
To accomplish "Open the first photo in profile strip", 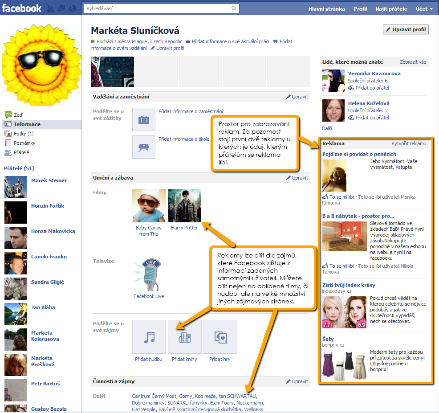I will pos(112,72).
